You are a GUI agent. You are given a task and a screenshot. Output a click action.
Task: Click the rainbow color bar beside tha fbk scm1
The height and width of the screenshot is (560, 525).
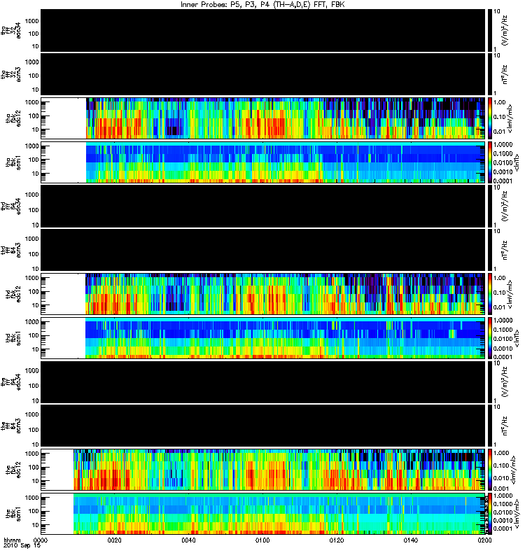(489, 162)
